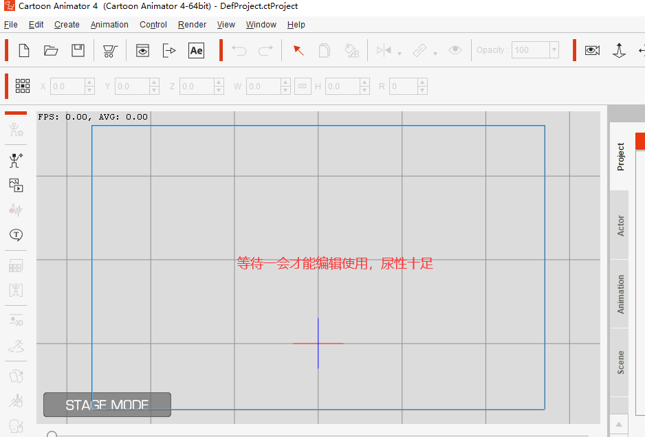
Task: Click the Y position field
Action: (x=132, y=87)
